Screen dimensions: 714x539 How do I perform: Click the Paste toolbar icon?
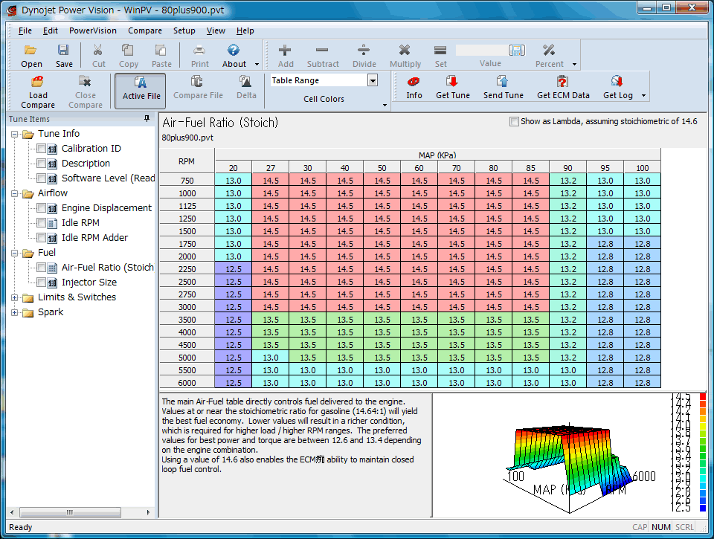click(x=161, y=50)
